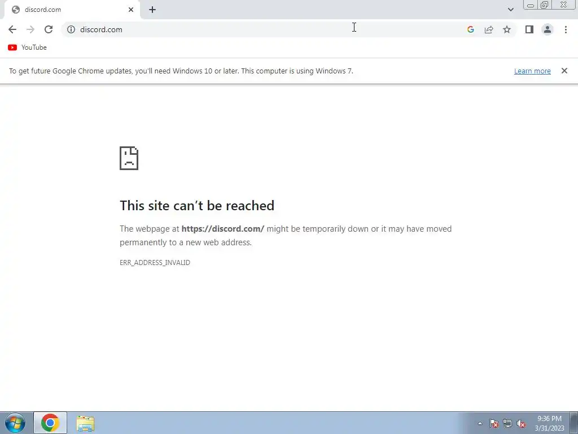Bookmark this tab with the star icon
The height and width of the screenshot is (434, 578).
(x=507, y=29)
